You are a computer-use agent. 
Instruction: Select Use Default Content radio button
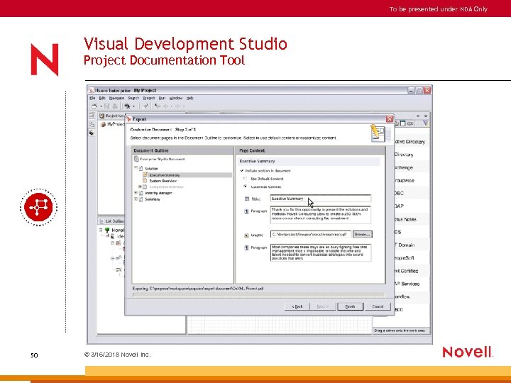[x=246, y=179]
